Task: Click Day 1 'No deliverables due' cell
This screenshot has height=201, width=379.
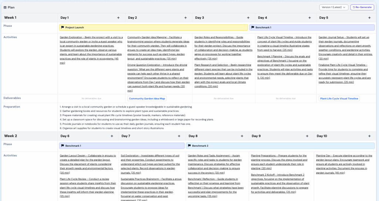Action: 91,98
